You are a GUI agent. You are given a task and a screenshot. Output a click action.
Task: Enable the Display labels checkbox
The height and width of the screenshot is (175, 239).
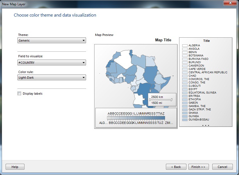[19, 93]
